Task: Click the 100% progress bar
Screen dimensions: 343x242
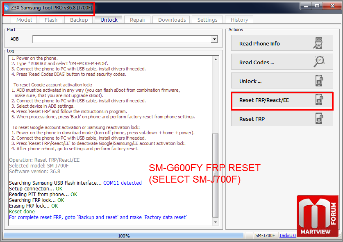Action: [124, 236]
